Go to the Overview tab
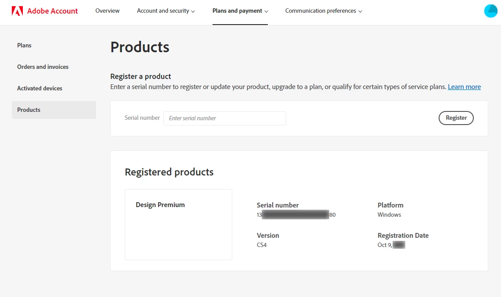Image resolution: width=501 pixels, height=297 pixels. [x=107, y=11]
